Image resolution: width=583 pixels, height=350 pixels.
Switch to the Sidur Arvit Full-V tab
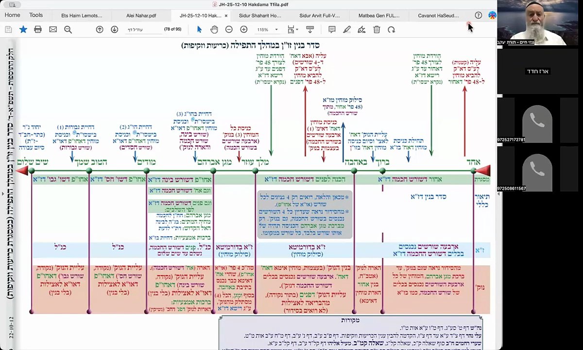click(320, 16)
